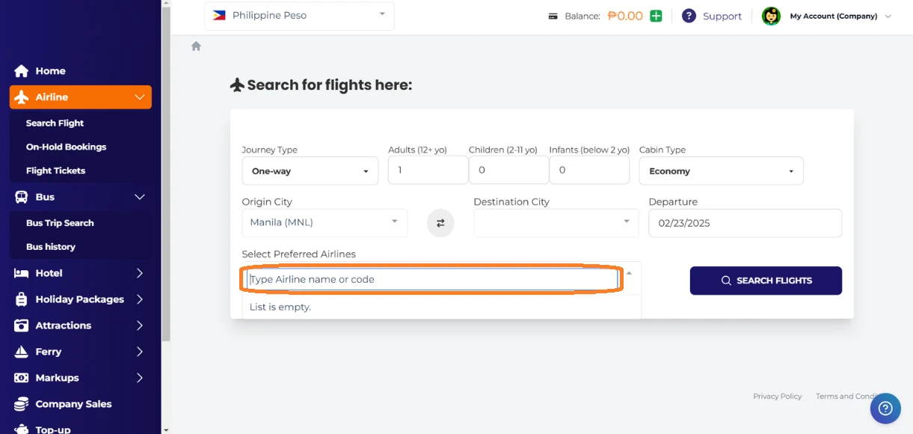
Task: Open the Privacy Policy link
Action: (777, 397)
